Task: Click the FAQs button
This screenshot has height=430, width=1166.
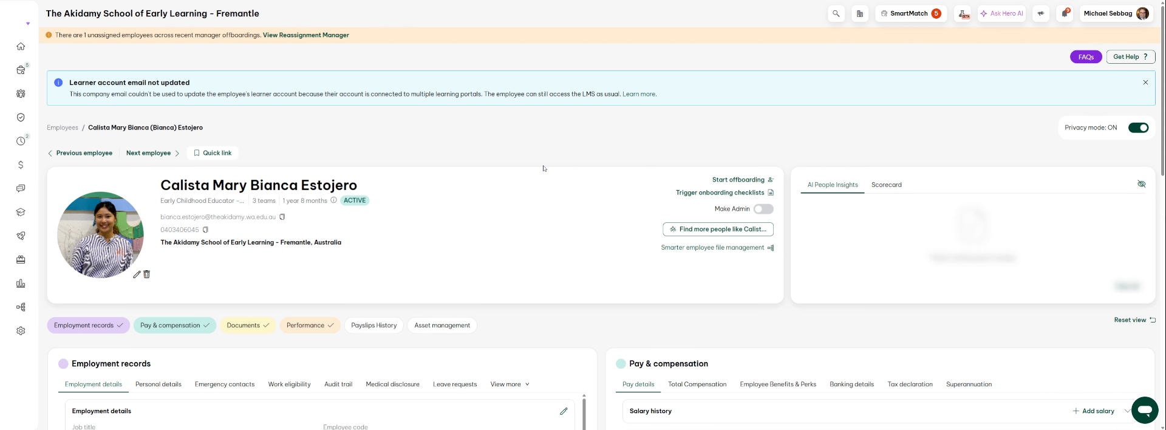Action: [x=1086, y=57]
